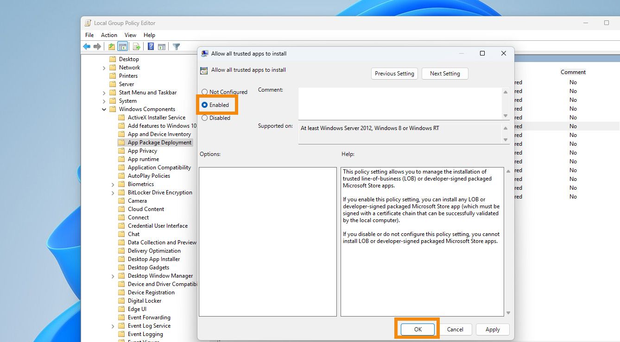The image size is (620, 342).
Task: Click the Apply button
Action: point(493,330)
